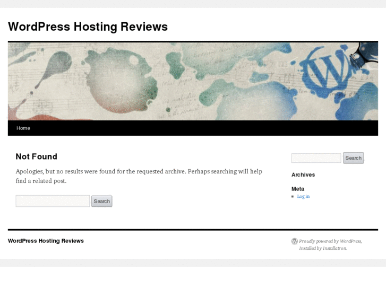Focus the search field below Not Found

click(53, 201)
